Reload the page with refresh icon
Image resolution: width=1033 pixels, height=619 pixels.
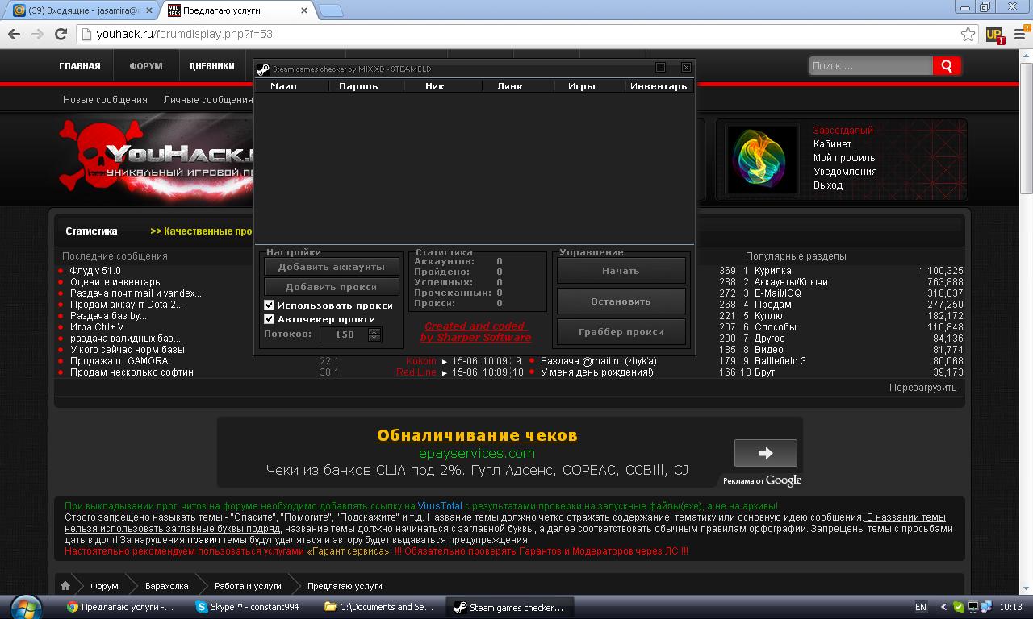click(61, 34)
